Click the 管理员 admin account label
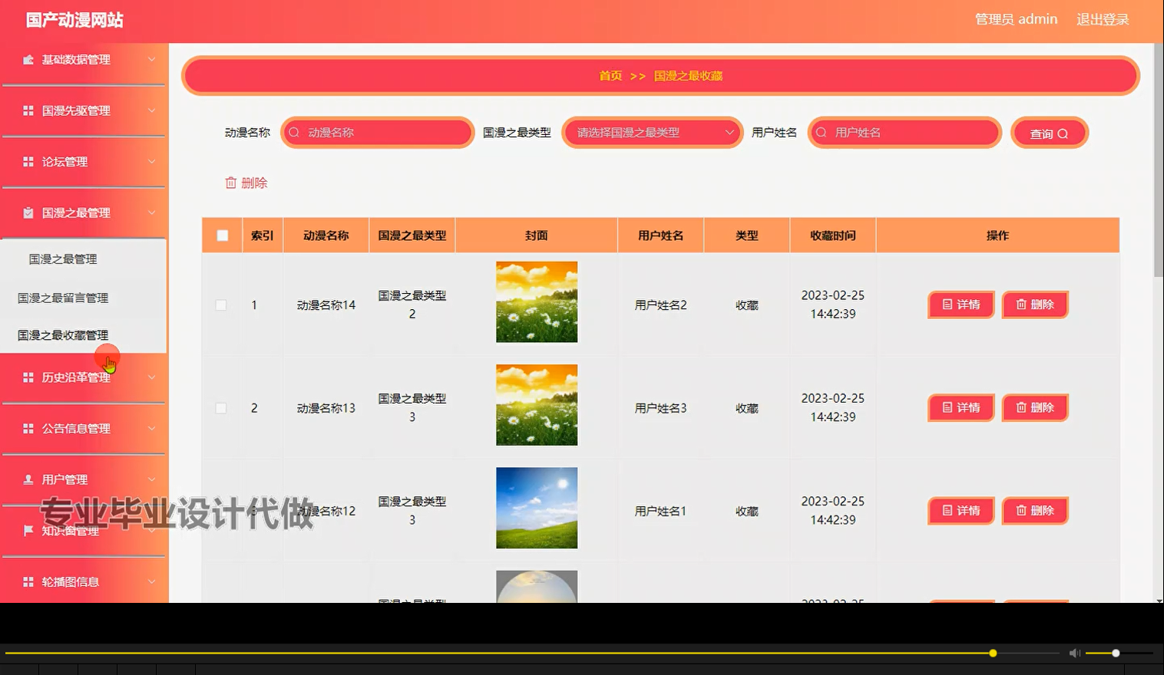1164x675 pixels. coord(1016,19)
